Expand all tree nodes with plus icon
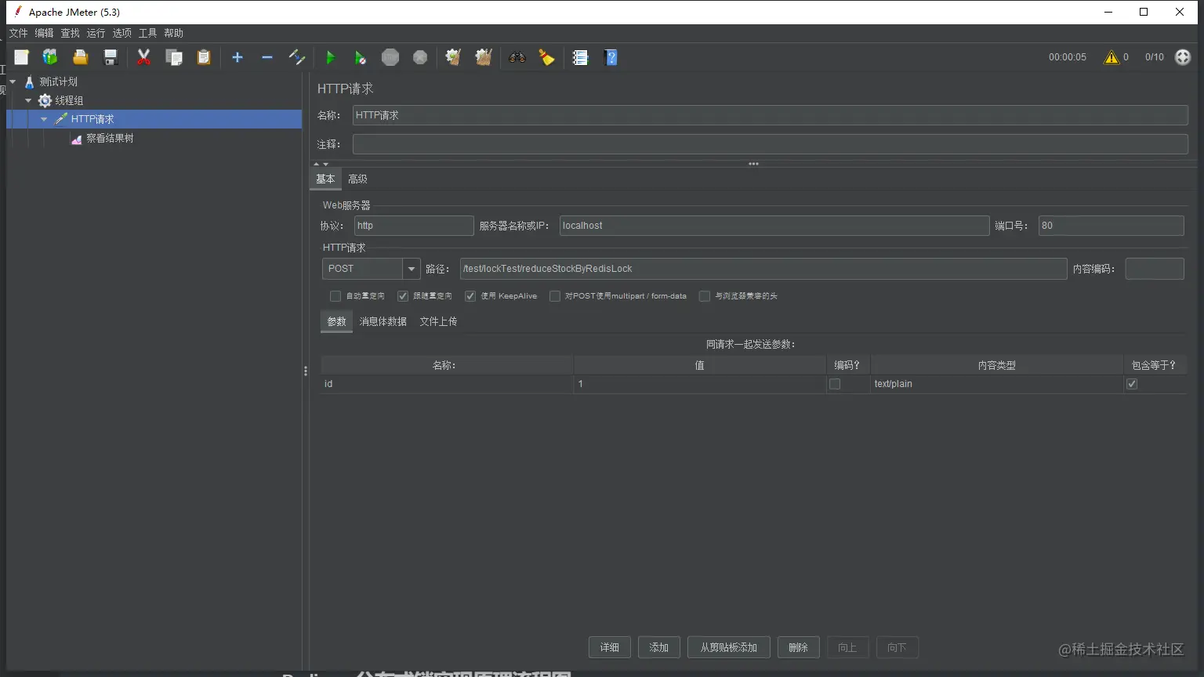1204x677 pixels. pos(238,57)
